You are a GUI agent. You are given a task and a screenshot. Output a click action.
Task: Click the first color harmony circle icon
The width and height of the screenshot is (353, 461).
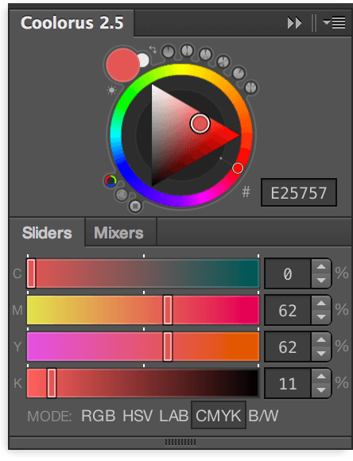[x=169, y=52]
